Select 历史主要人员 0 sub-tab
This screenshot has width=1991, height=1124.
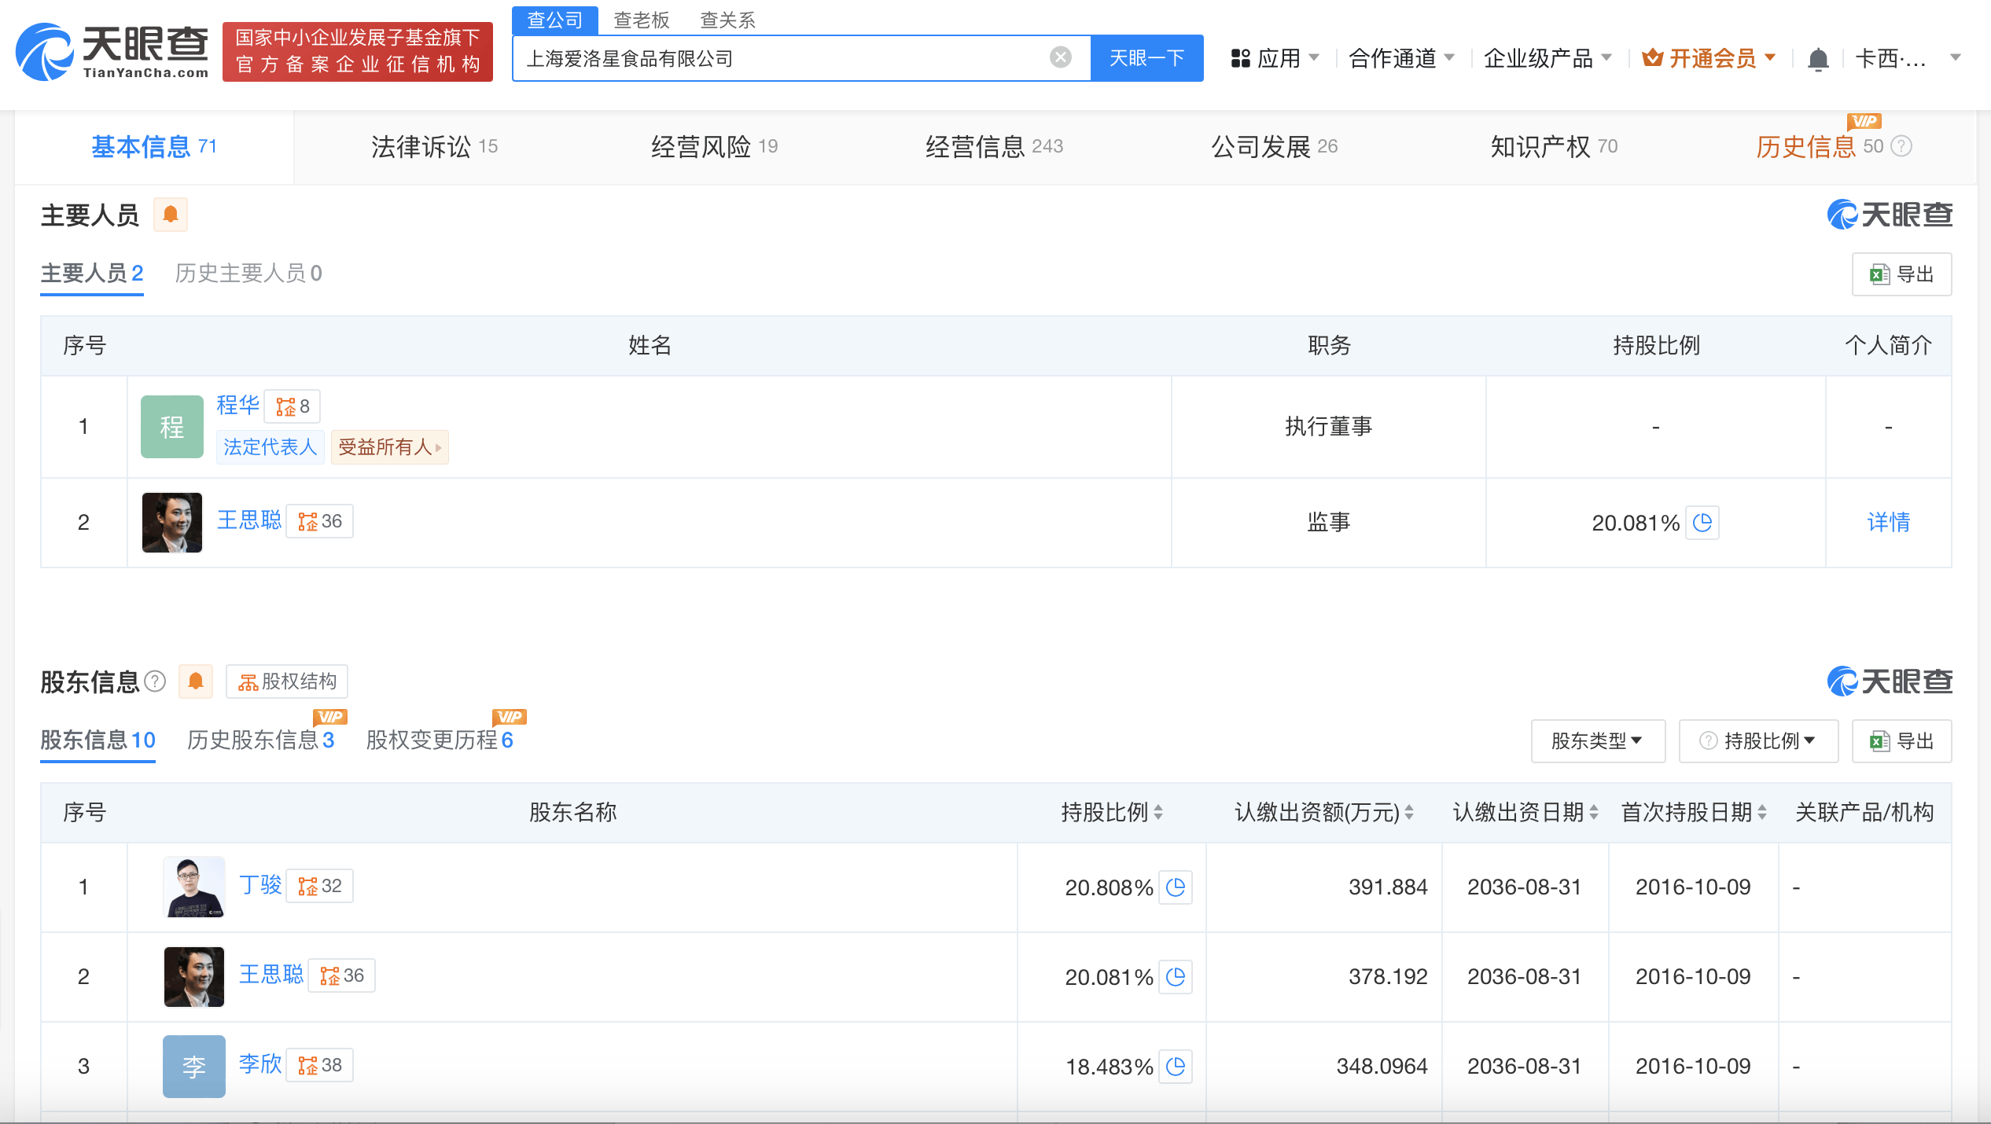pyautogui.click(x=248, y=274)
